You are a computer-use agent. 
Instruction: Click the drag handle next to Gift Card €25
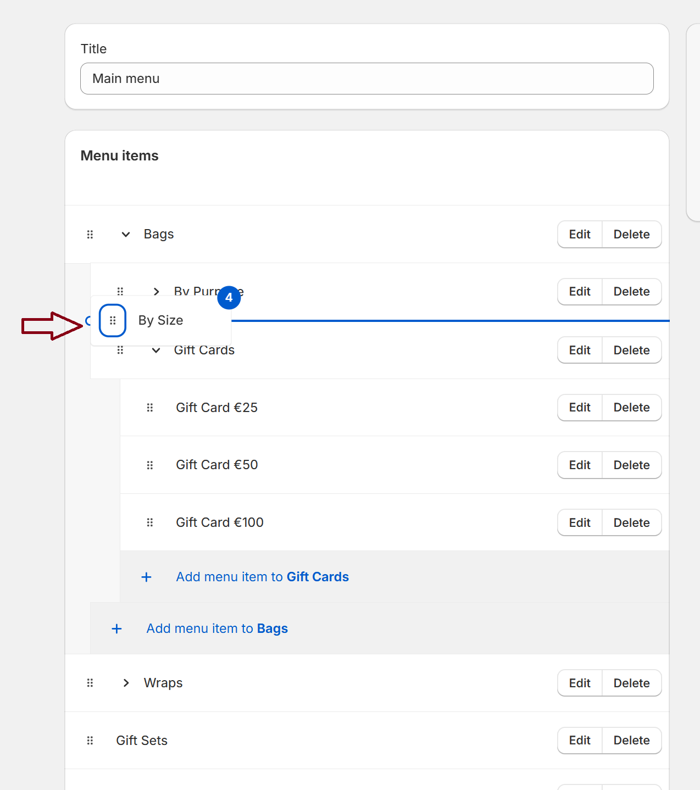(x=150, y=407)
